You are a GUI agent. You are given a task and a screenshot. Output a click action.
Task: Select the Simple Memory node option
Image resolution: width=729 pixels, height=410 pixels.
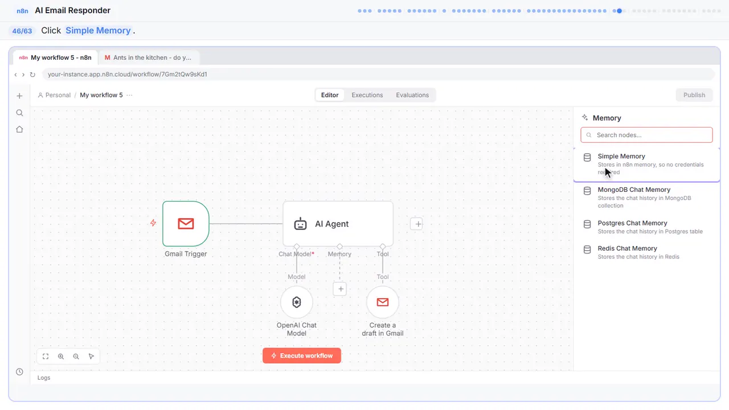[646, 164]
